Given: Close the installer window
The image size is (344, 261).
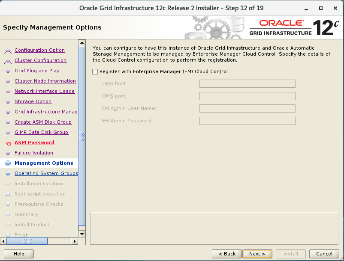Looking at the screenshot, I should point(335,8).
